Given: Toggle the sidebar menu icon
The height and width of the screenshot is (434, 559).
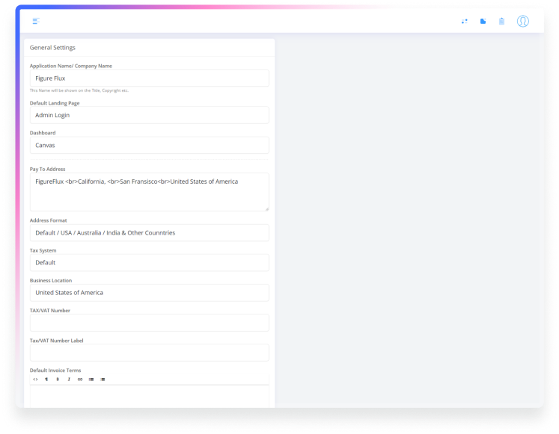Looking at the screenshot, I should click(x=36, y=21).
